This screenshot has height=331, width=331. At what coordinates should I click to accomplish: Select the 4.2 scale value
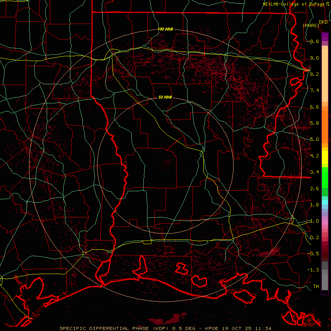click(314, 156)
